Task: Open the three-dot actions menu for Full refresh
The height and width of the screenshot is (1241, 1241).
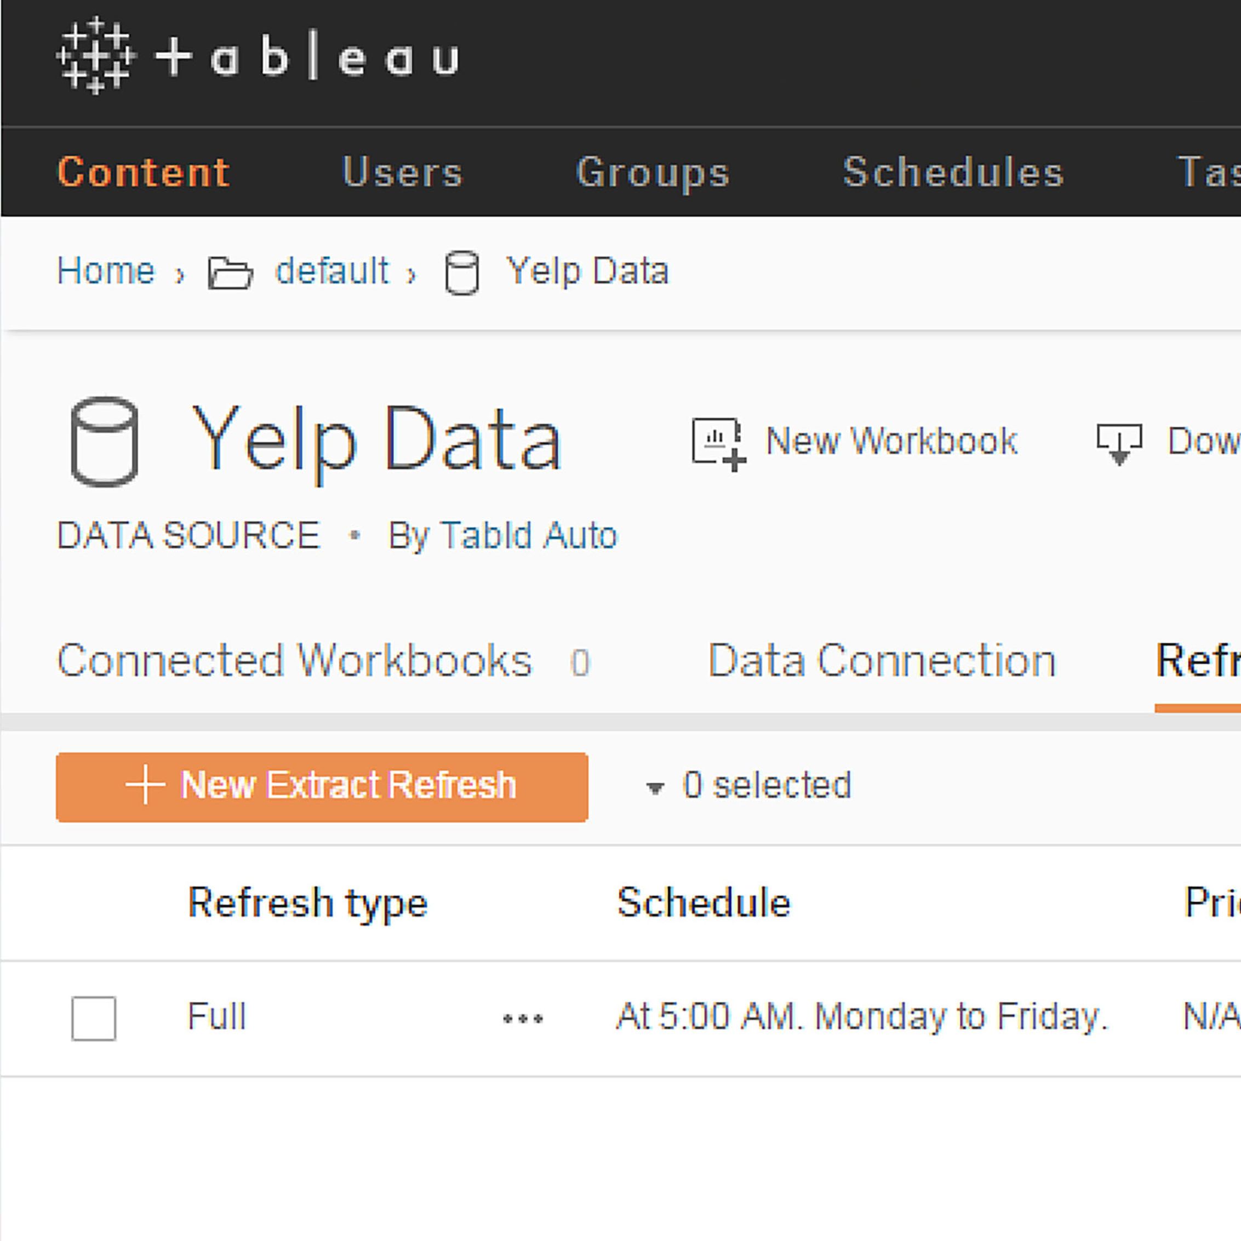Action: point(523,1018)
